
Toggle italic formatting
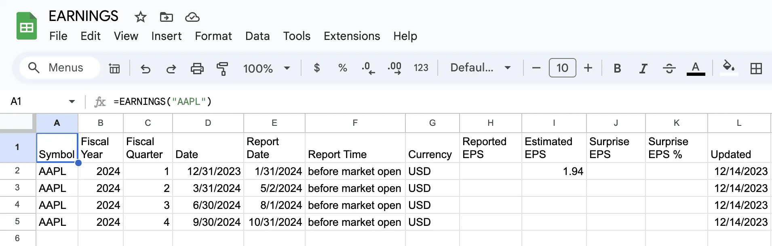coord(643,68)
